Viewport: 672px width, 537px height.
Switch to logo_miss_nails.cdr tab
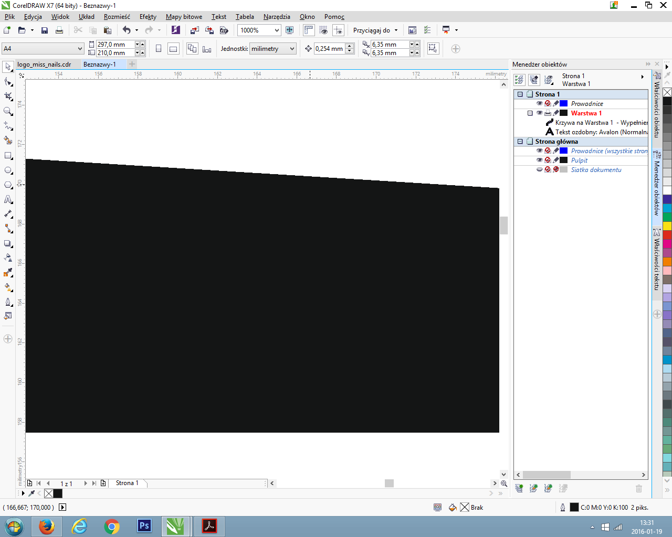(44, 65)
